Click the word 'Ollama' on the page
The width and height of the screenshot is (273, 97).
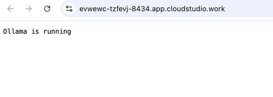(15, 32)
